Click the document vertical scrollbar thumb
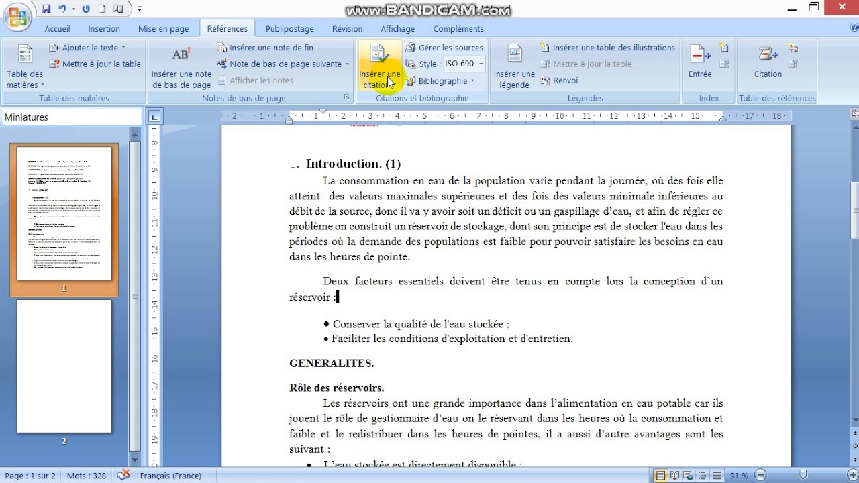Viewport: 859px width, 483px height. pyautogui.click(x=854, y=211)
